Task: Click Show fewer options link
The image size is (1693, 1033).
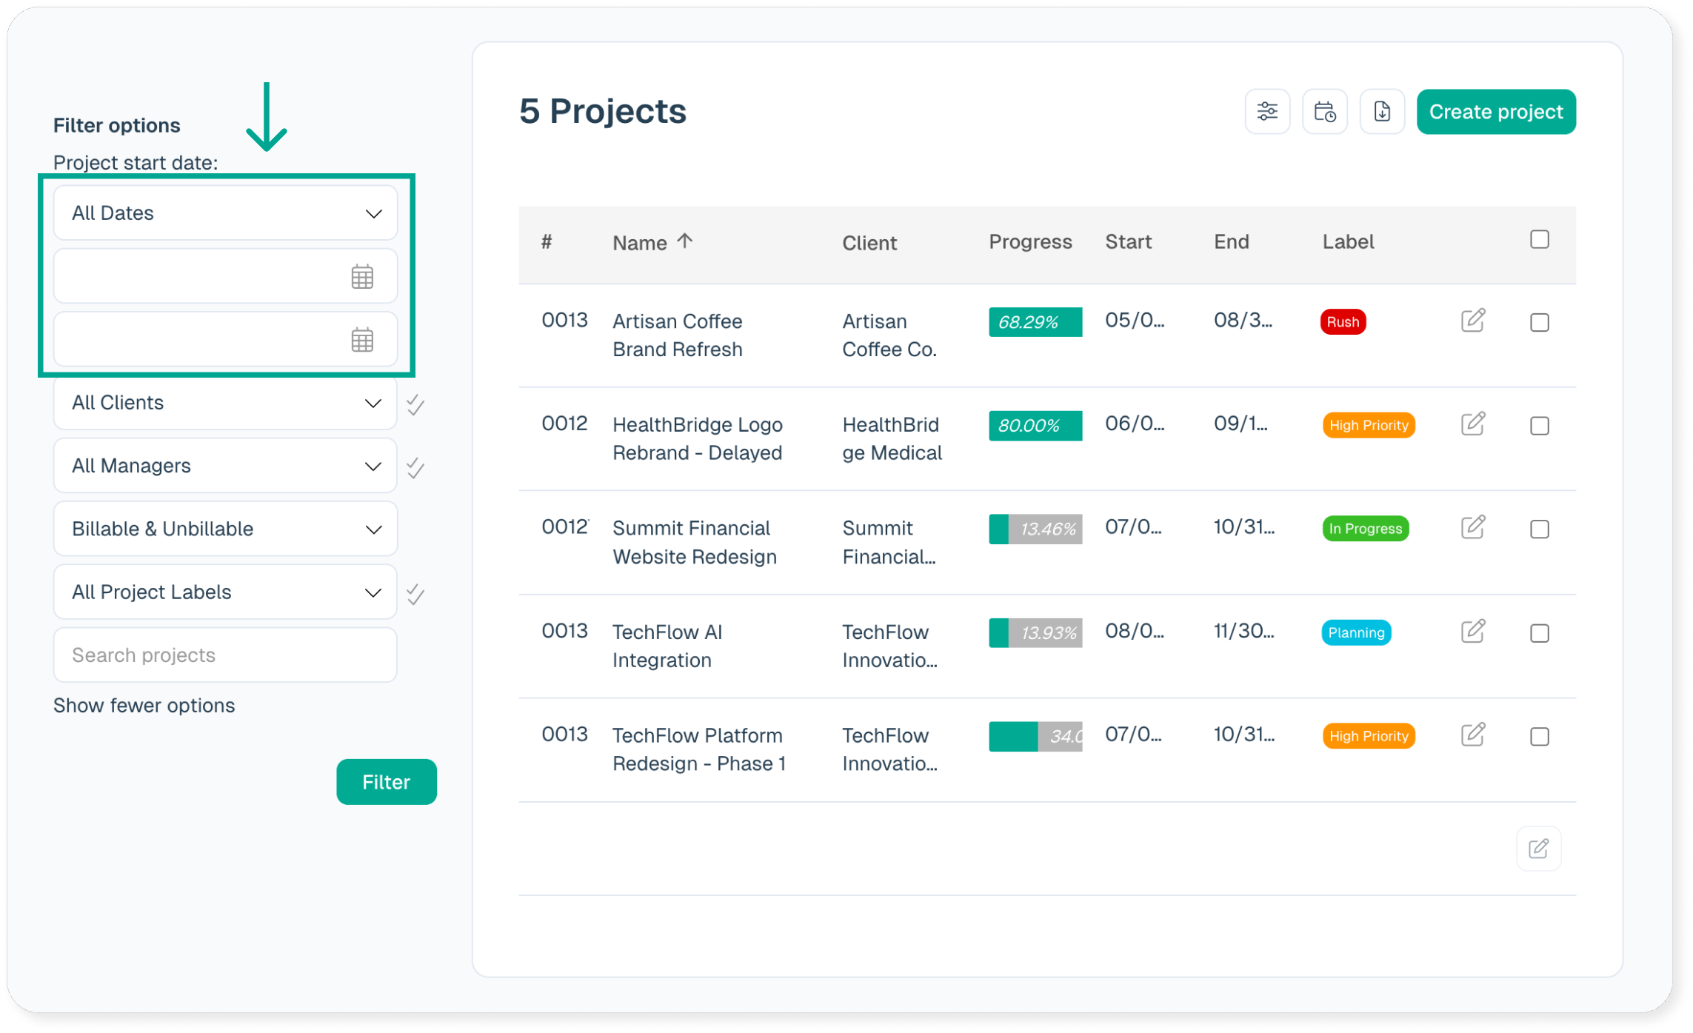Action: click(144, 705)
